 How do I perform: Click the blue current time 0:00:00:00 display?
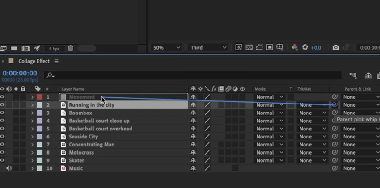pyautogui.click(x=20, y=73)
